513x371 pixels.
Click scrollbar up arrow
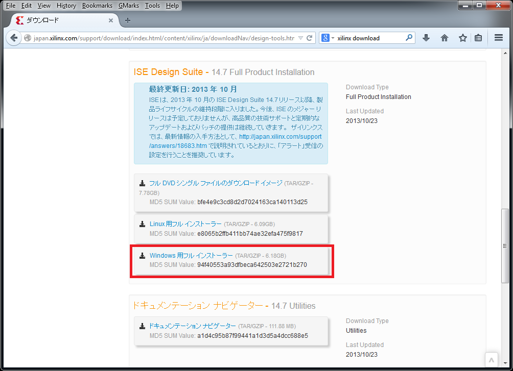[x=505, y=53]
